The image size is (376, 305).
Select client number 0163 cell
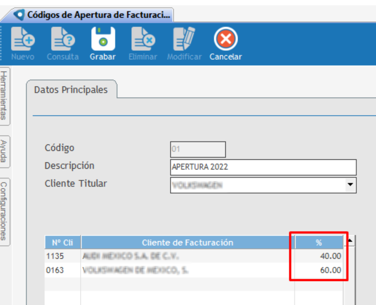[x=63, y=270]
